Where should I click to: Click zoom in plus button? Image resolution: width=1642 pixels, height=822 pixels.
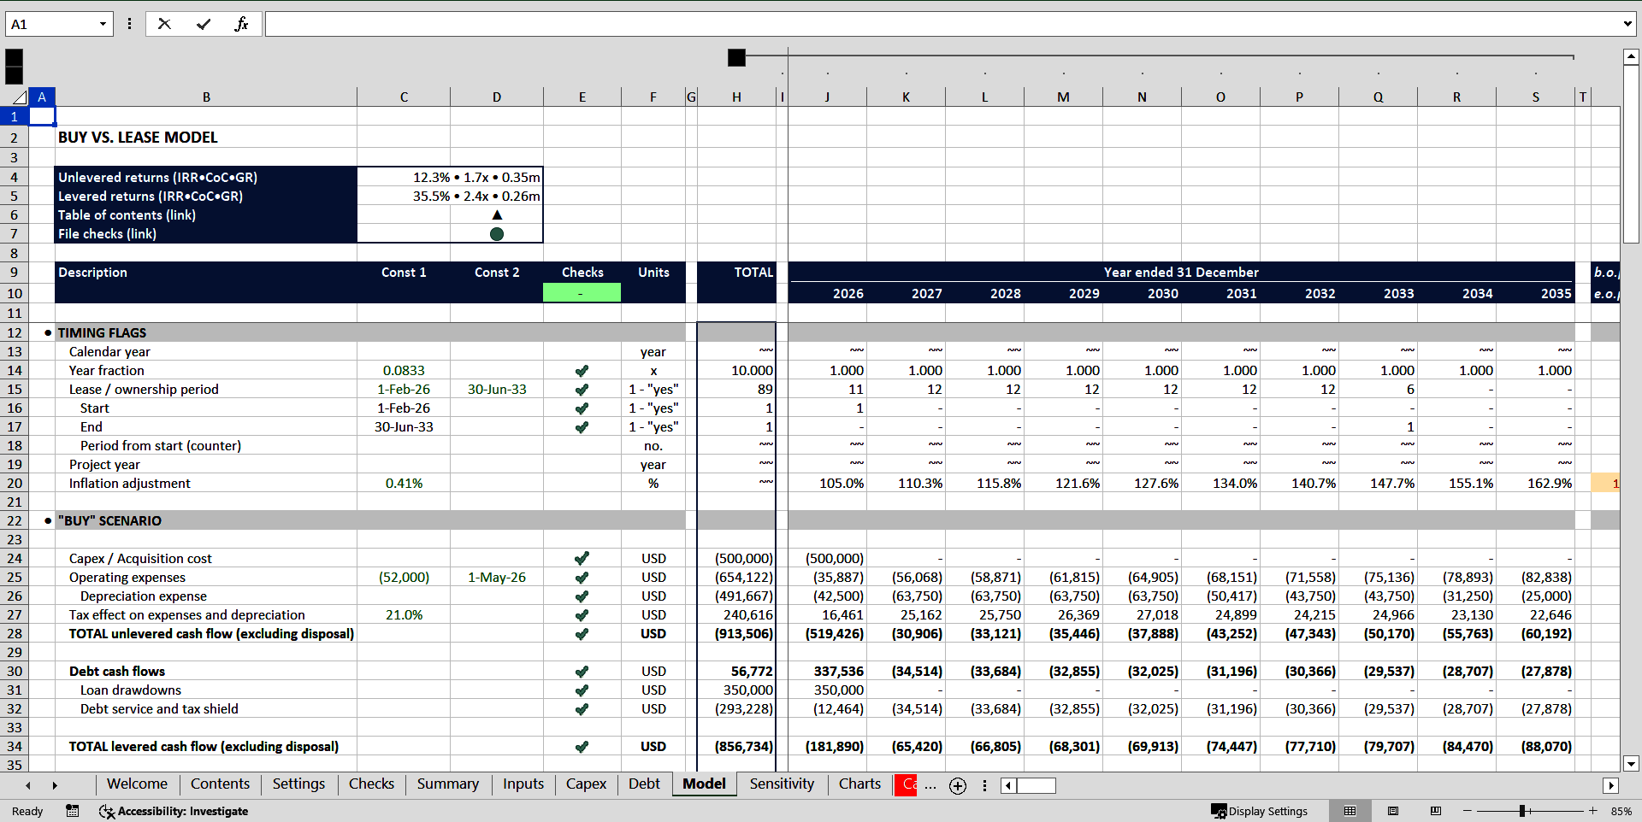[1593, 811]
